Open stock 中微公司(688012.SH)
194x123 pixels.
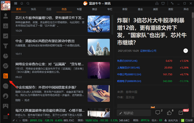click(129, 74)
